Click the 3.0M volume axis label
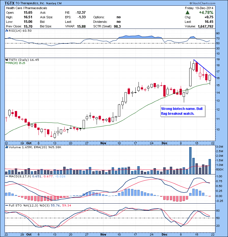228x237 pixels. (x=219, y=146)
